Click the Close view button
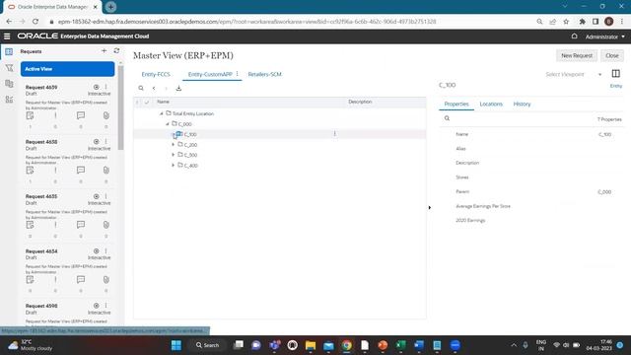 [x=612, y=55]
